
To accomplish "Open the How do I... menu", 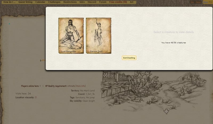I will 9,2.
